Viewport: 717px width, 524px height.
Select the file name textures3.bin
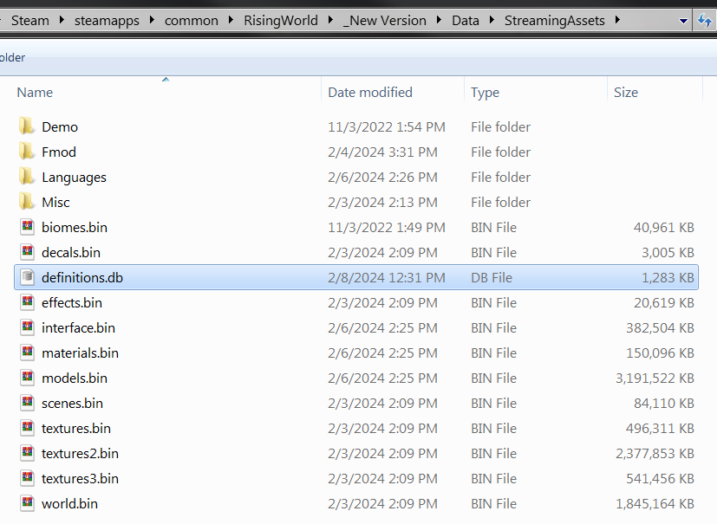pyautogui.click(x=80, y=478)
